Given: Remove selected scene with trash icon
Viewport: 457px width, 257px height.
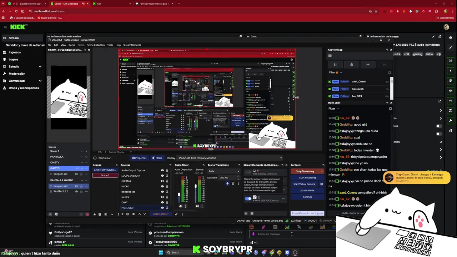Looking at the screenshot, I should pyautogui.click(x=100, y=214).
